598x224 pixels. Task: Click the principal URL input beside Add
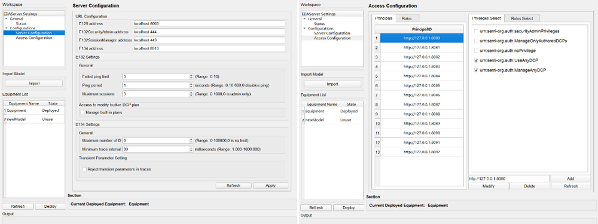click(509, 179)
